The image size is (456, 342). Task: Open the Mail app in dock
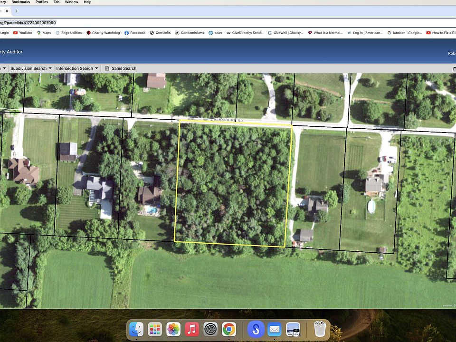click(x=274, y=329)
